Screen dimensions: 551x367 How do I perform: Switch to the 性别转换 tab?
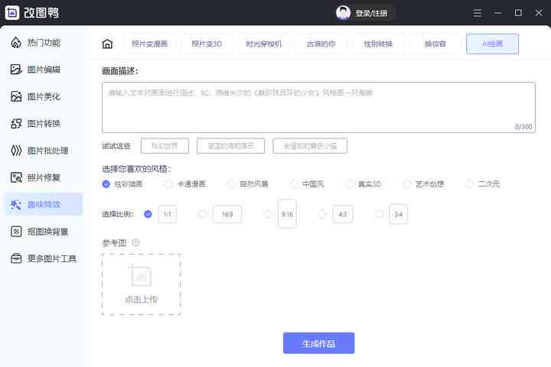pos(378,44)
